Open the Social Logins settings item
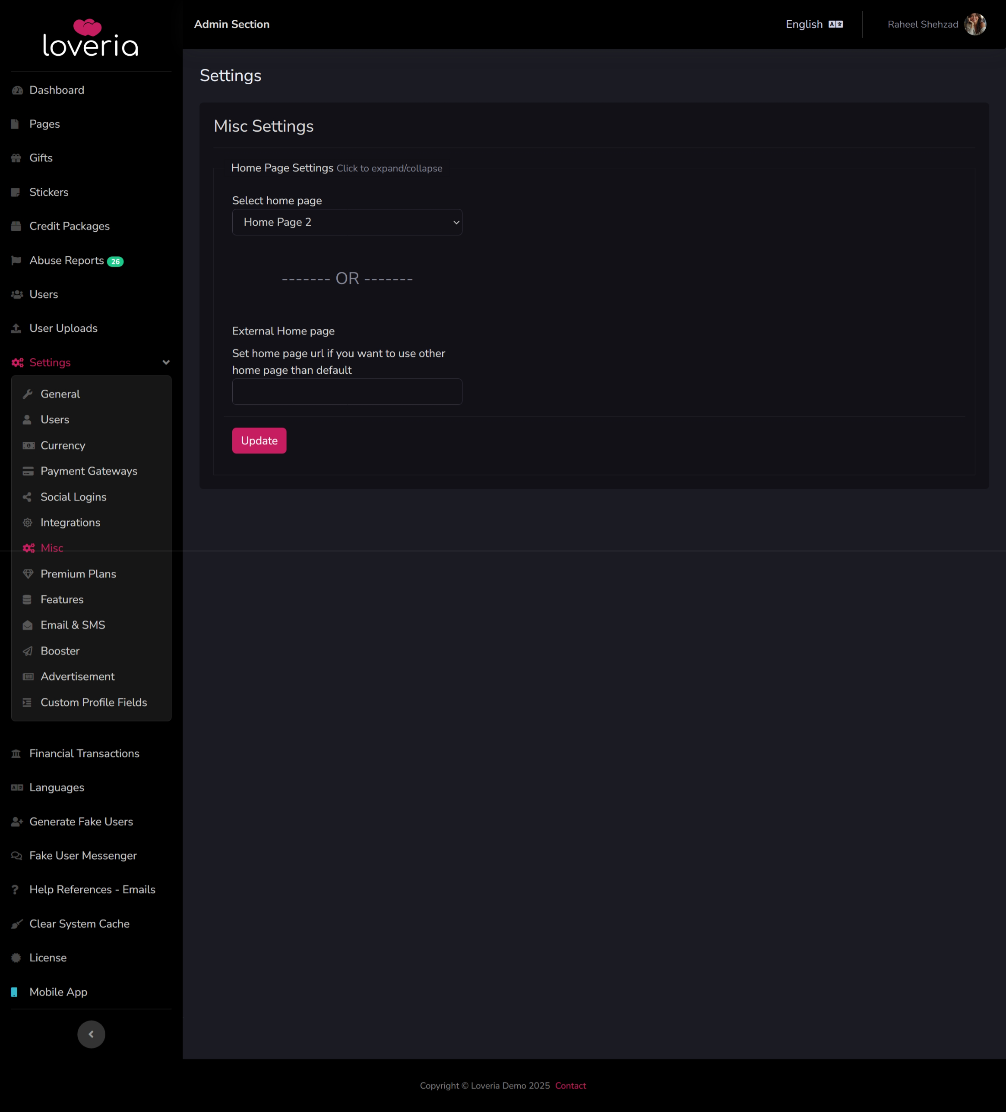1006x1112 pixels. point(73,497)
